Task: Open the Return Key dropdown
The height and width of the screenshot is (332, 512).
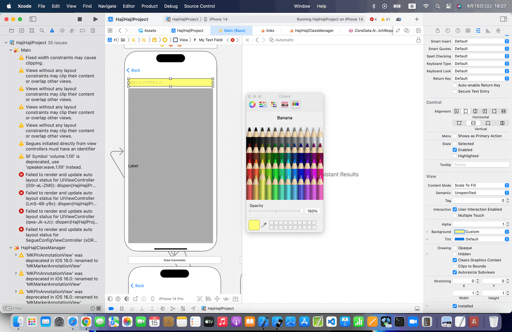Action: click(481, 78)
